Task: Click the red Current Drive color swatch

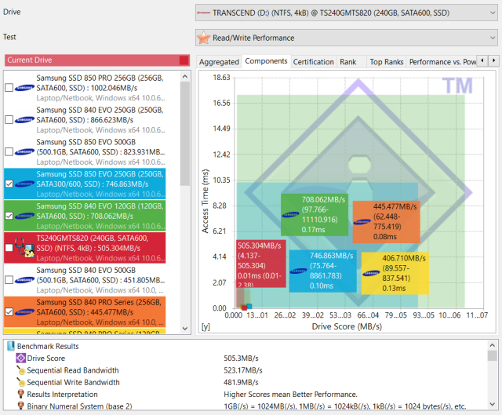Action: click(x=184, y=60)
